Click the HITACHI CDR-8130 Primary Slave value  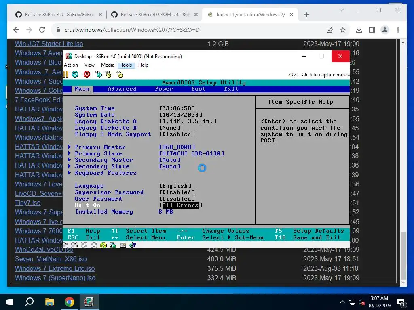191,153
